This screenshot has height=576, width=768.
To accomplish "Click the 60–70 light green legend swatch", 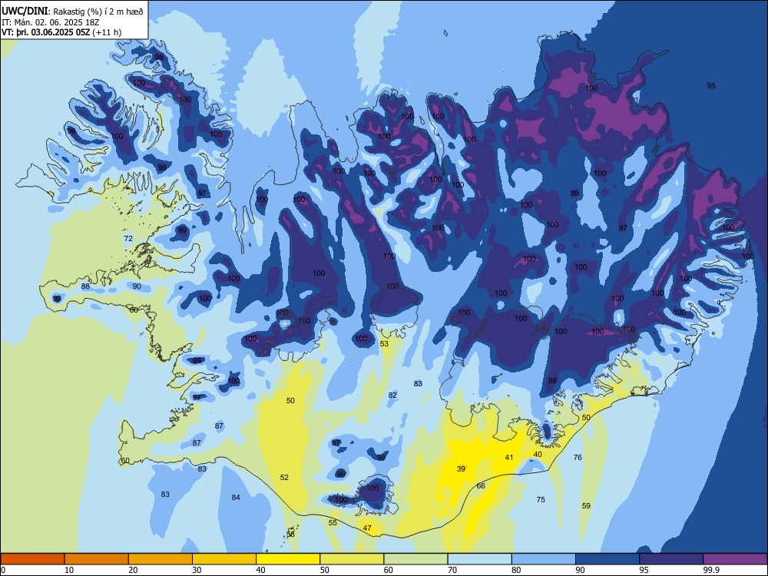I will click(x=415, y=559).
